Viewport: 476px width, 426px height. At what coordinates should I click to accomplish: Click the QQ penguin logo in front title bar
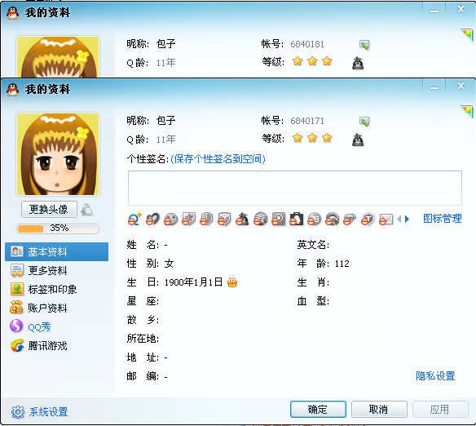coord(13,90)
